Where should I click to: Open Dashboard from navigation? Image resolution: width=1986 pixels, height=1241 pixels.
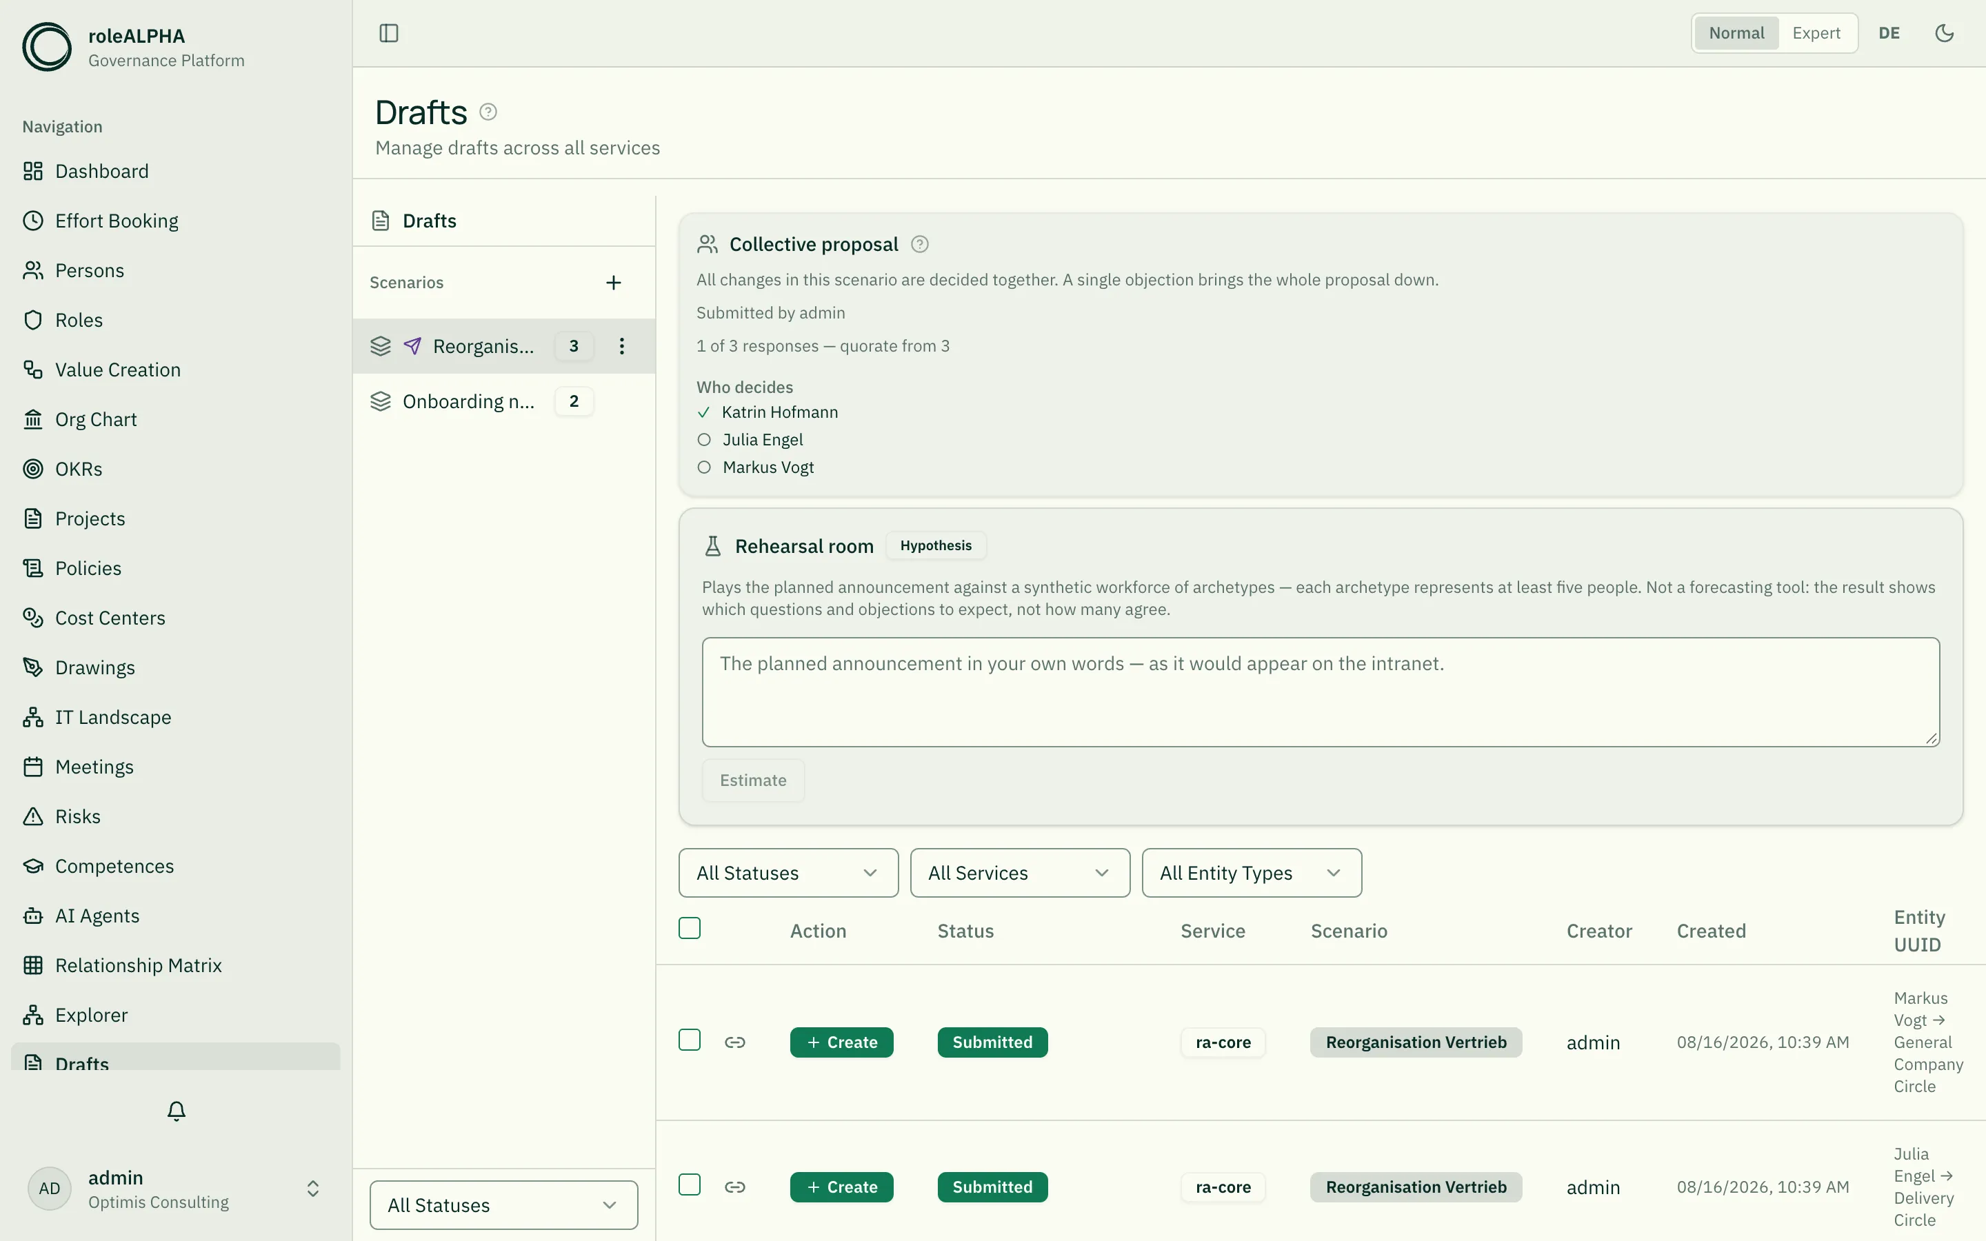(x=176, y=171)
